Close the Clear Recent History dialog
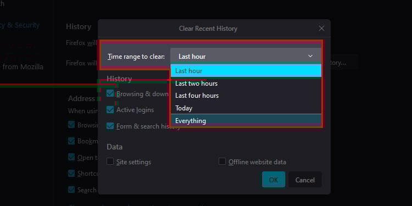This screenshot has width=412, height=206. tap(321, 29)
